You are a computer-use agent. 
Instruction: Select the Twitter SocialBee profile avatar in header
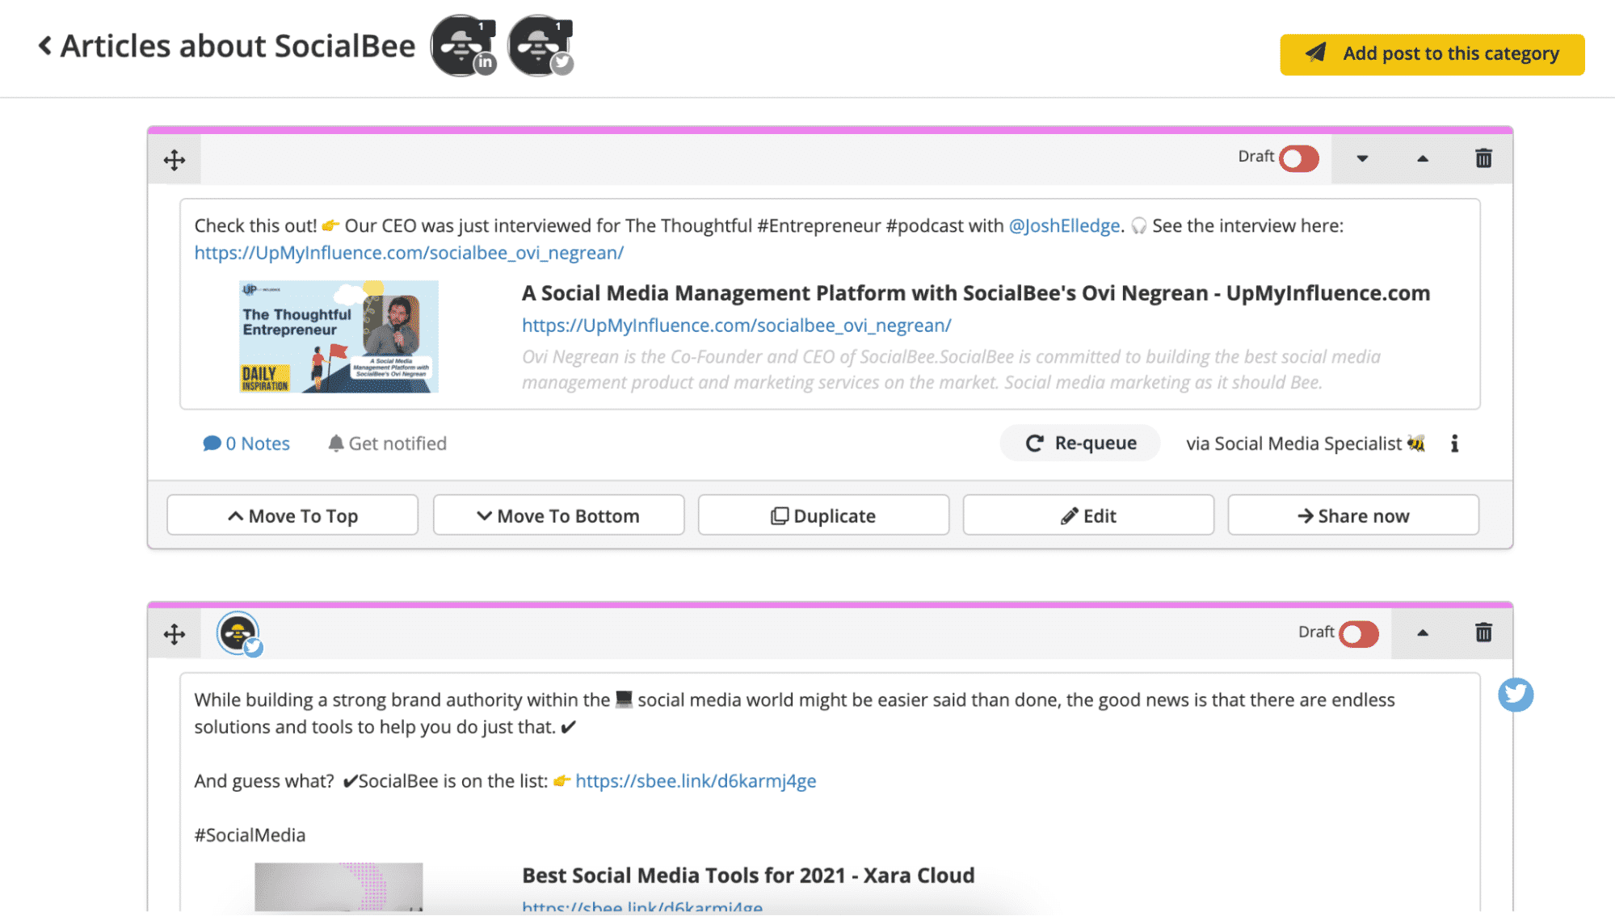tap(540, 46)
